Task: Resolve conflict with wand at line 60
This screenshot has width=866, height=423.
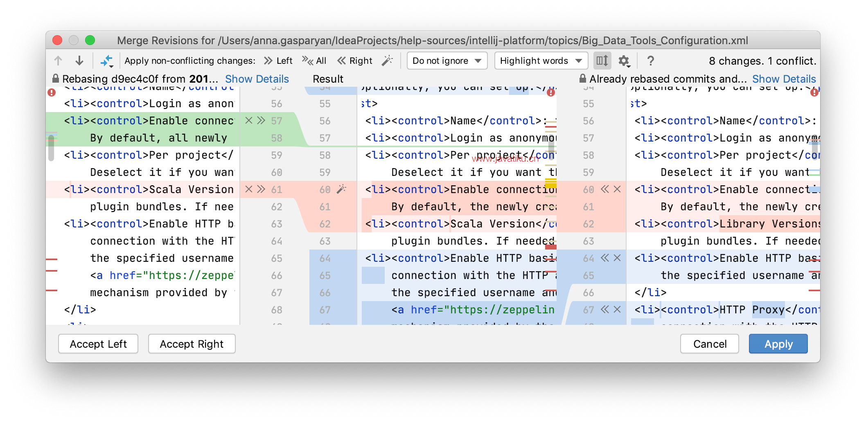Action: (x=341, y=189)
